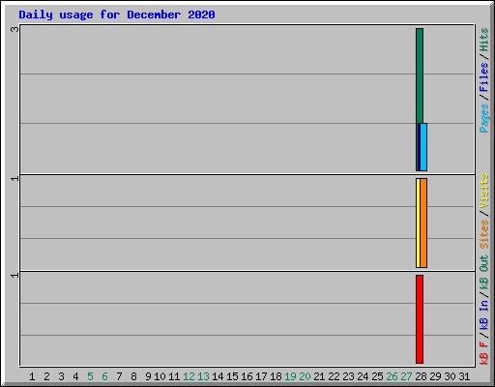Click day 9 on the x-axis
This screenshot has width=495, height=387.
coord(148,376)
